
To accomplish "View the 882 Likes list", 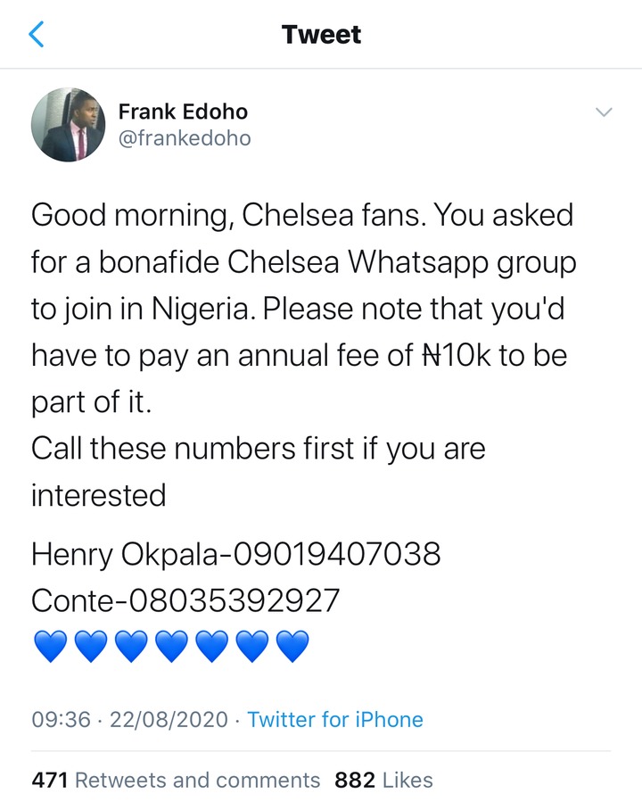I will [383, 780].
